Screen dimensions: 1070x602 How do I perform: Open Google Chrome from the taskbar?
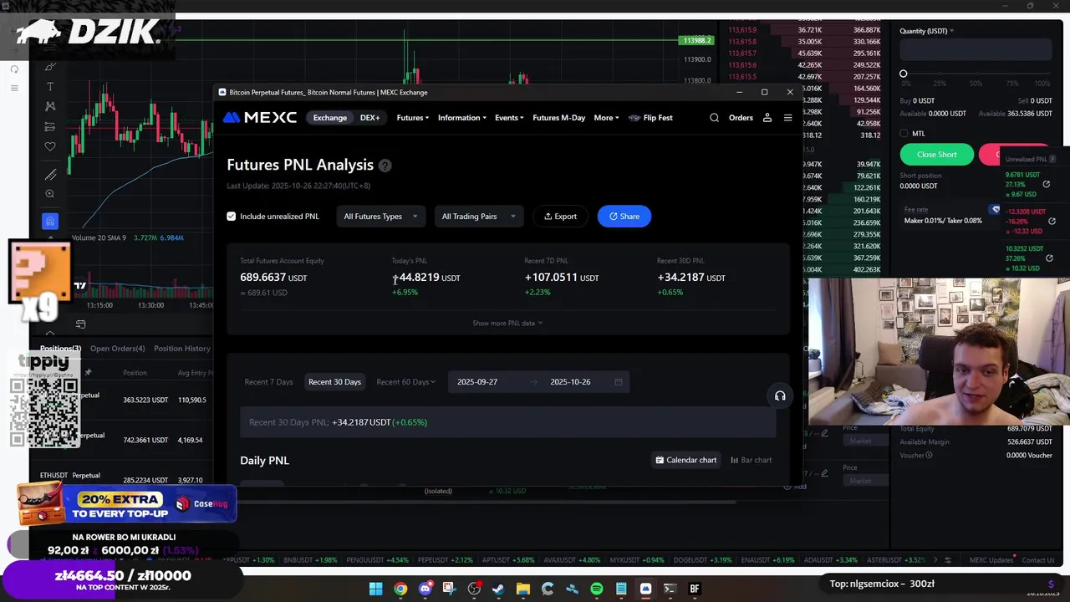[400, 589]
